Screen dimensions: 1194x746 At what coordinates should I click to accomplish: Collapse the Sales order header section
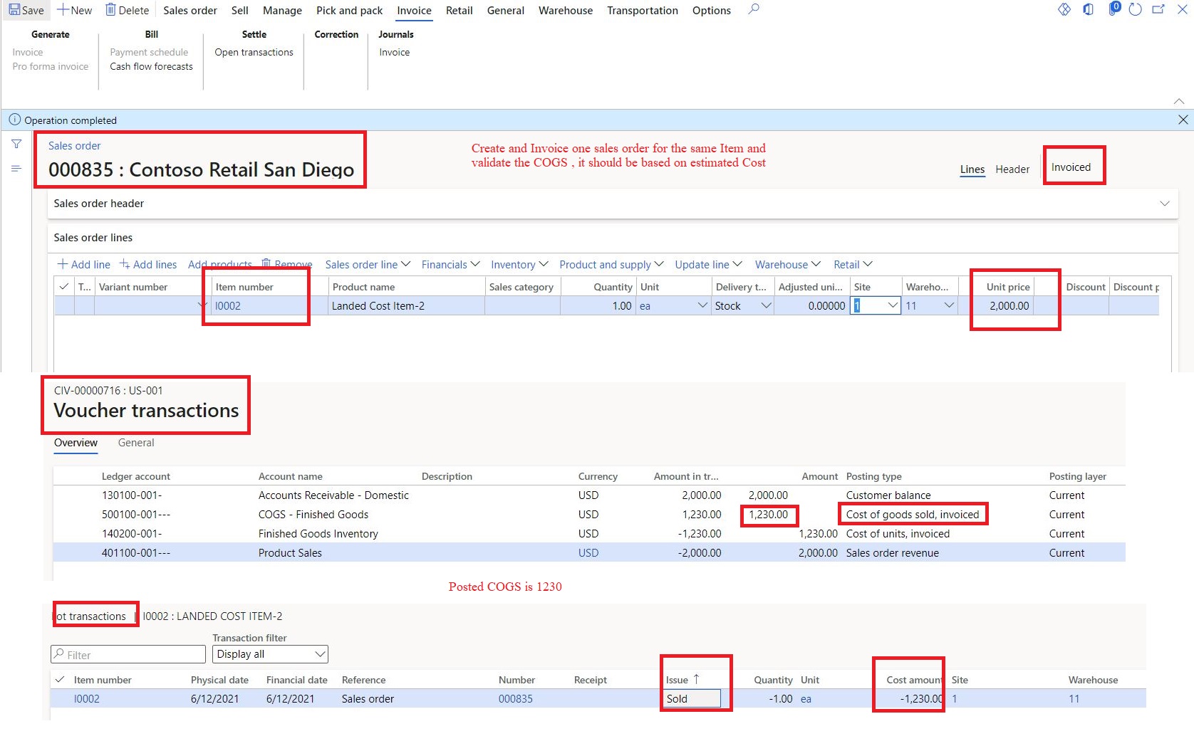click(x=1166, y=204)
